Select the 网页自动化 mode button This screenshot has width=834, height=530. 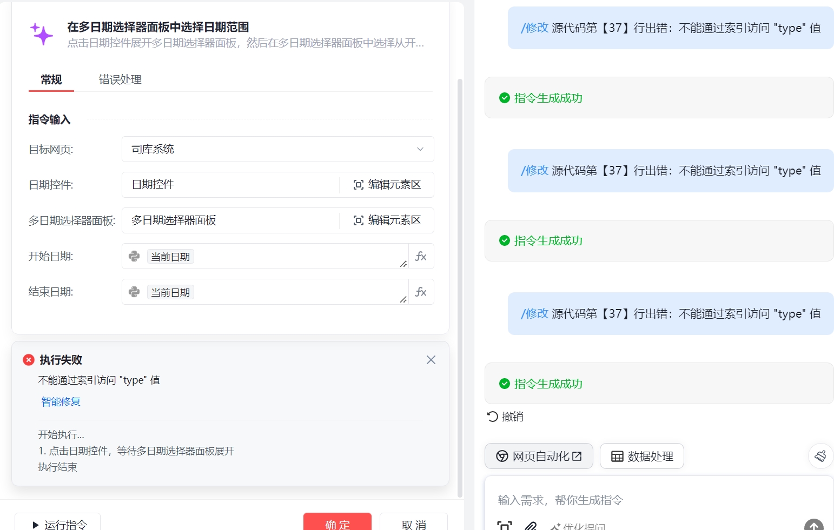[539, 456]
